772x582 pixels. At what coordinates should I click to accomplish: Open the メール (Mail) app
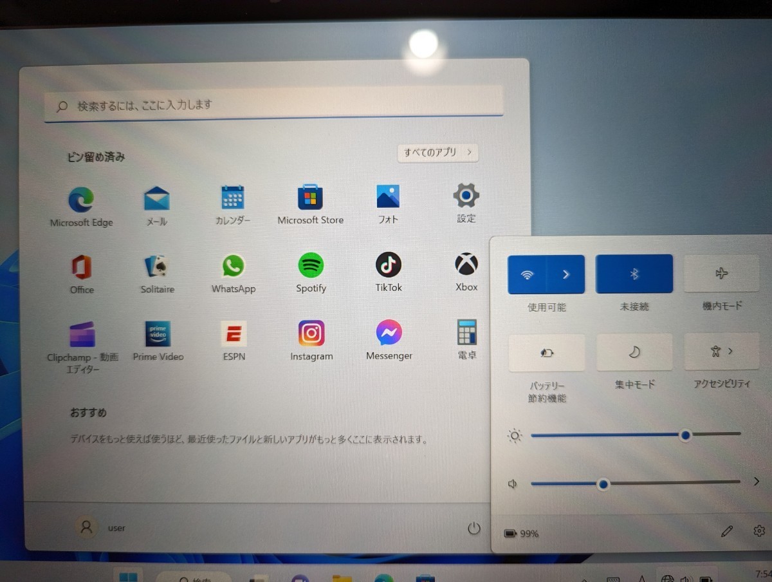(x=156, y=206)
